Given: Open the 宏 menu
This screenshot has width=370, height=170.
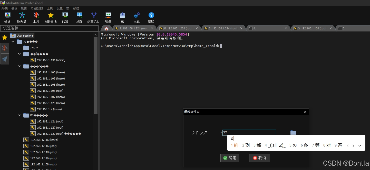Looking at the screenshot, I should click(68, 8).
